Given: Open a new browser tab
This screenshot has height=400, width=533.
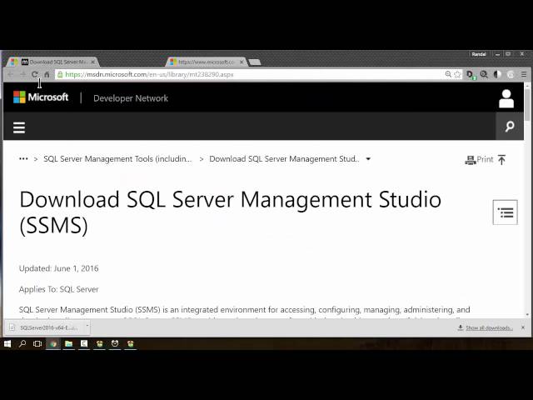Looking at the screenshot, I should (x=255, y=62).
